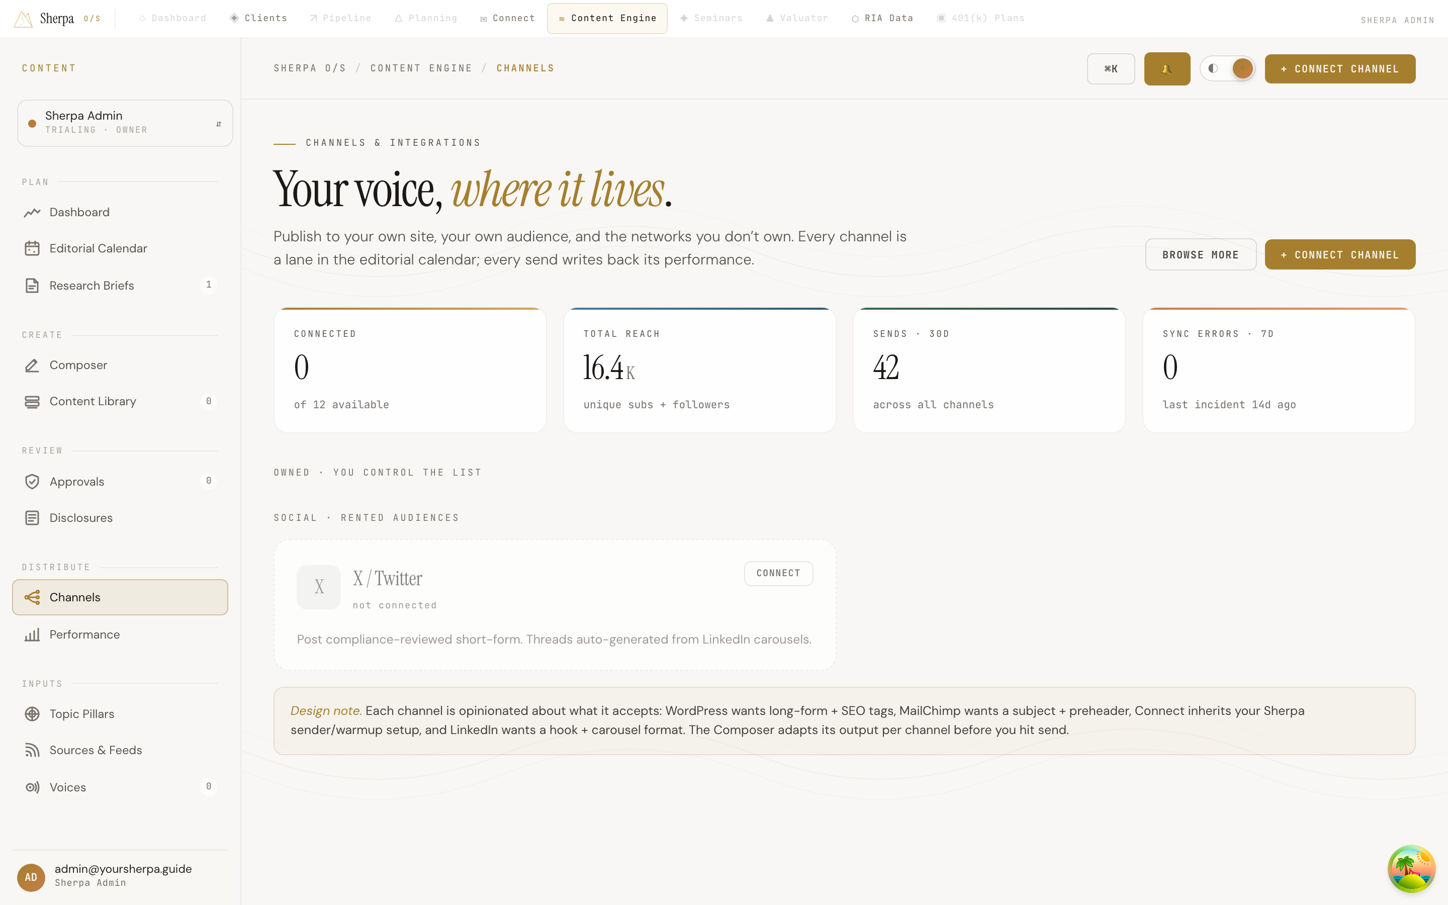Image resolution: width=1448 pixels, height=905 pixels.
Task: Click the Voices count badge 0
Action: coord(208,786)
